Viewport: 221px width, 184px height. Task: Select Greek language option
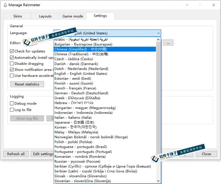pos(105,98)
